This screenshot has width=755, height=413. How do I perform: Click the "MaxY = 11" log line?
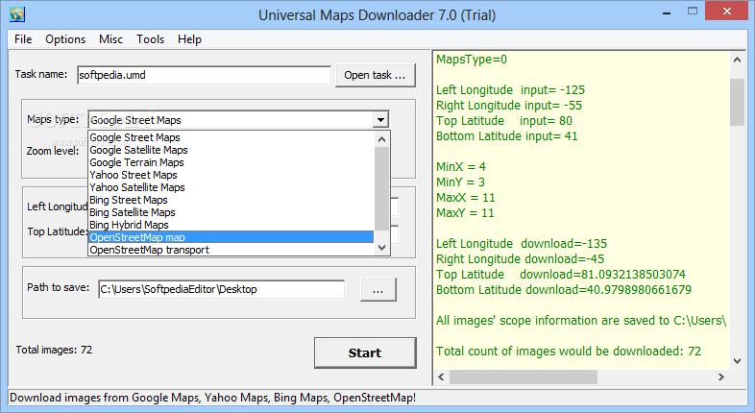[465, 213]
